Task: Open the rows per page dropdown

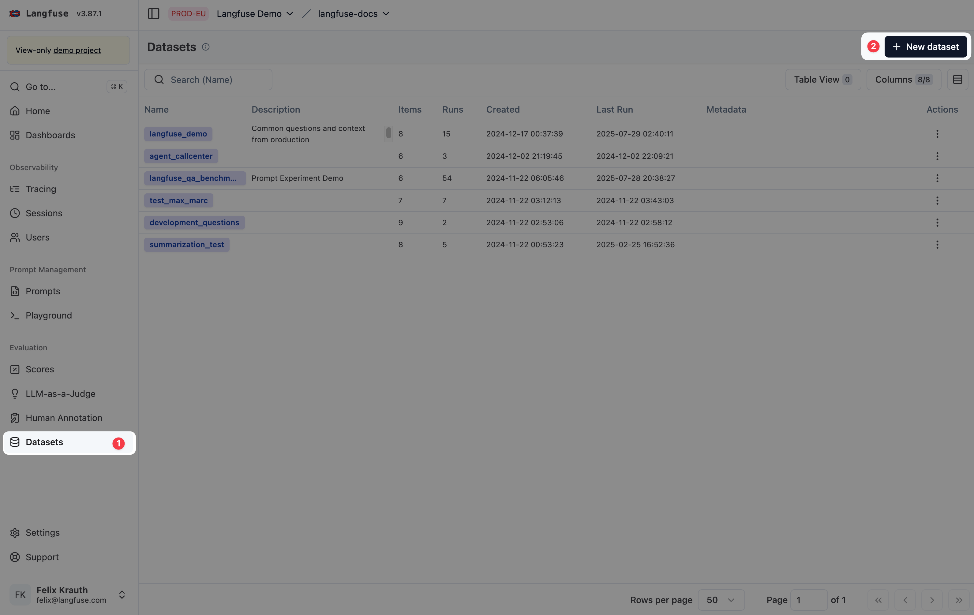Action: 721,600
